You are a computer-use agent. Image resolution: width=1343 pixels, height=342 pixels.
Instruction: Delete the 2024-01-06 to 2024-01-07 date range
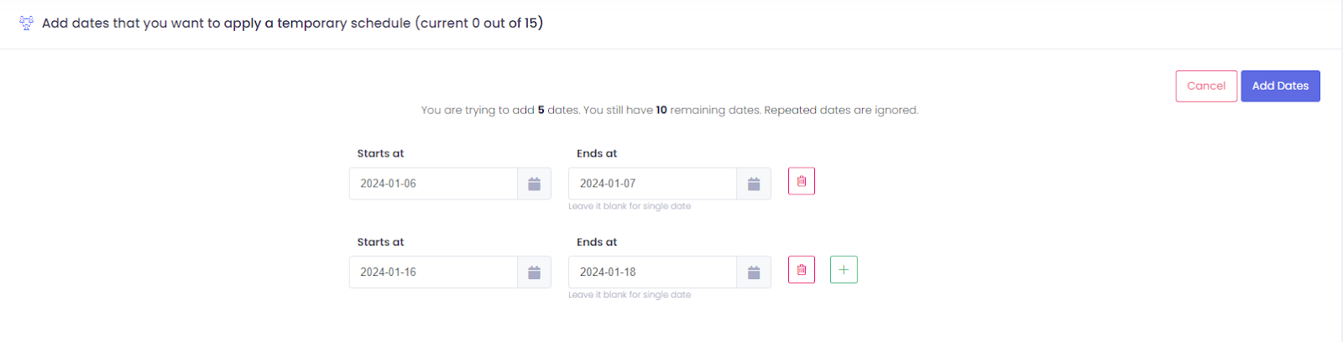[802, 181]
